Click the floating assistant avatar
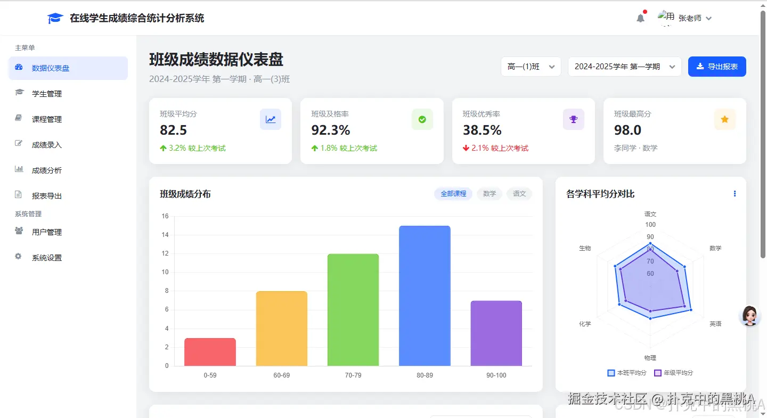 pos(750,316)
